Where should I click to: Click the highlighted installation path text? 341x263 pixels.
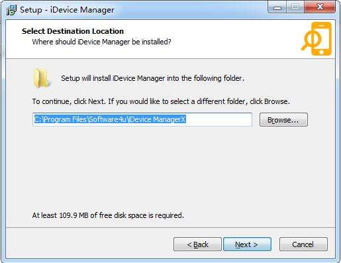[x=110, y=119]
